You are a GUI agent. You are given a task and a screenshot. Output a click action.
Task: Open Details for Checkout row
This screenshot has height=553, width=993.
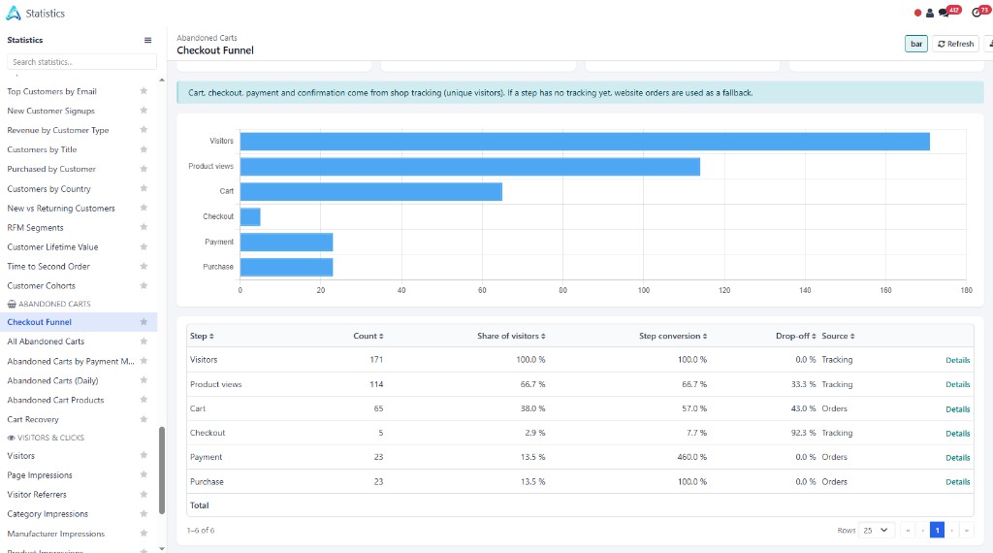point(957,434)
